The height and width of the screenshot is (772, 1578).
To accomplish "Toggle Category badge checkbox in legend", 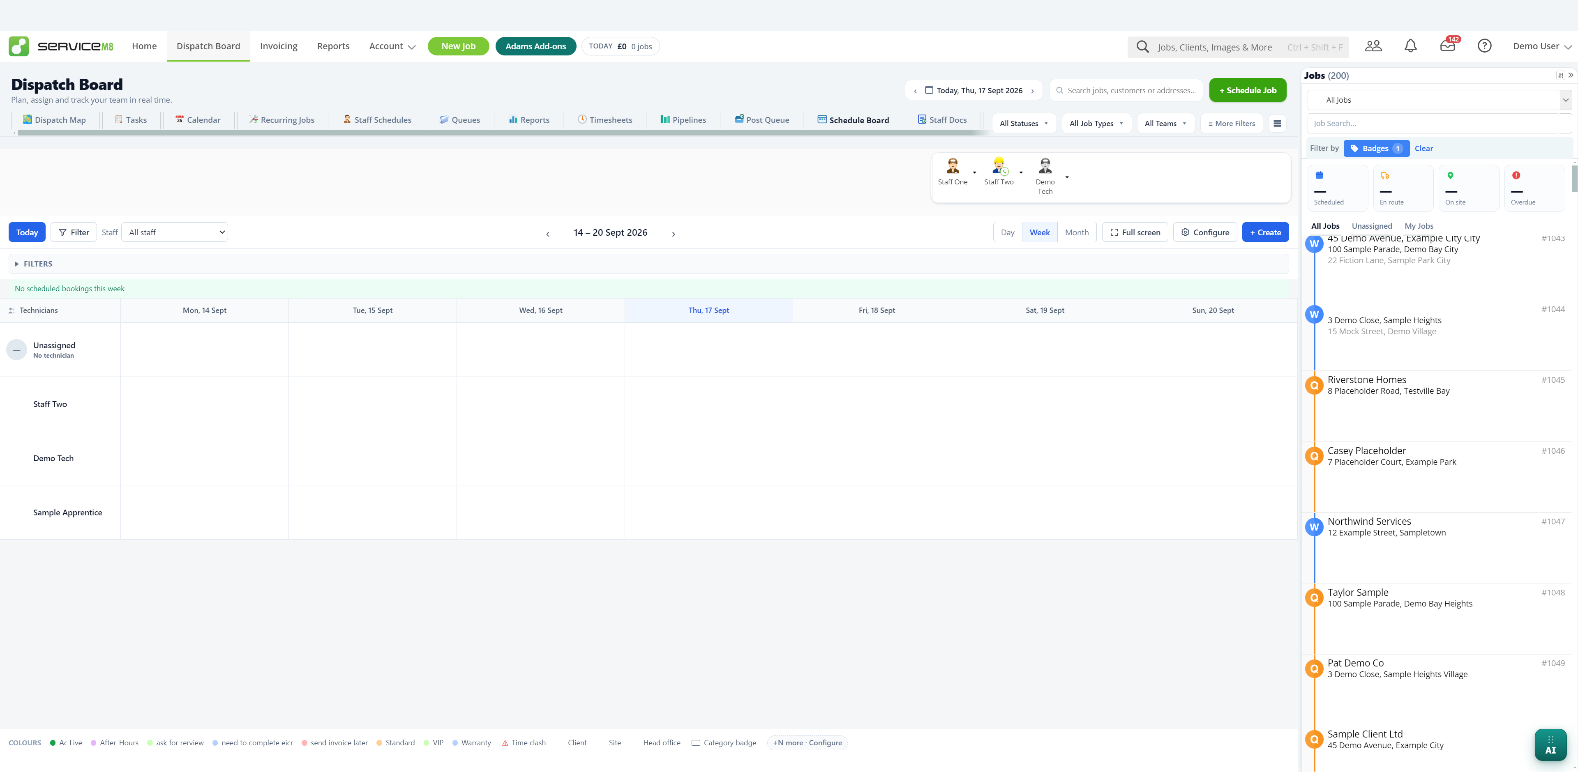I will click(x=696, y=742).
